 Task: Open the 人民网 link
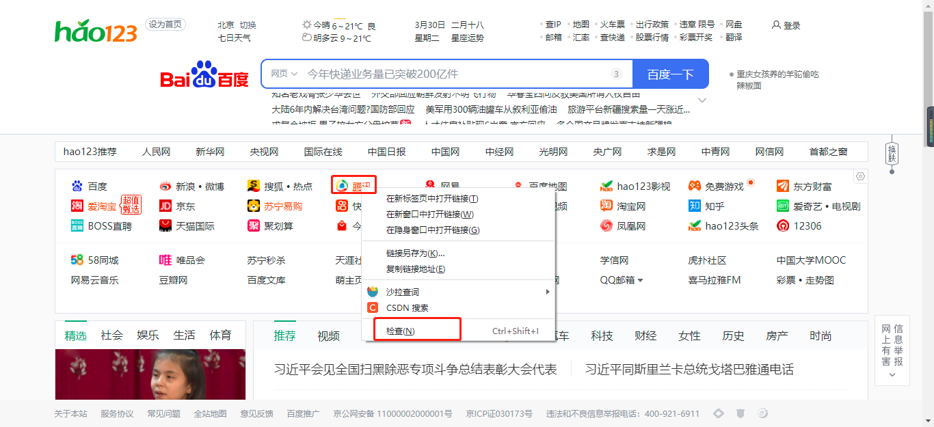point(157,152)
